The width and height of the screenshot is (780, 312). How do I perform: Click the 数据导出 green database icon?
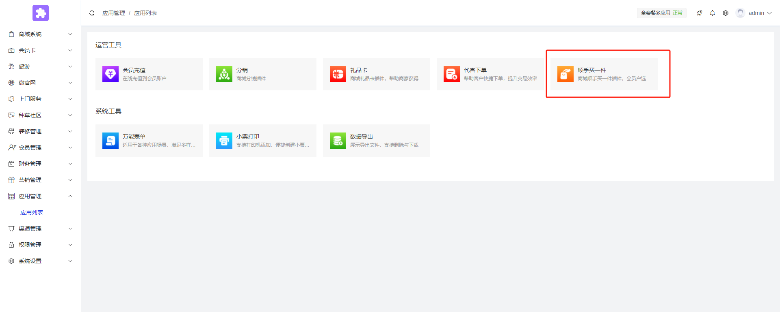(x=338, y=141)
